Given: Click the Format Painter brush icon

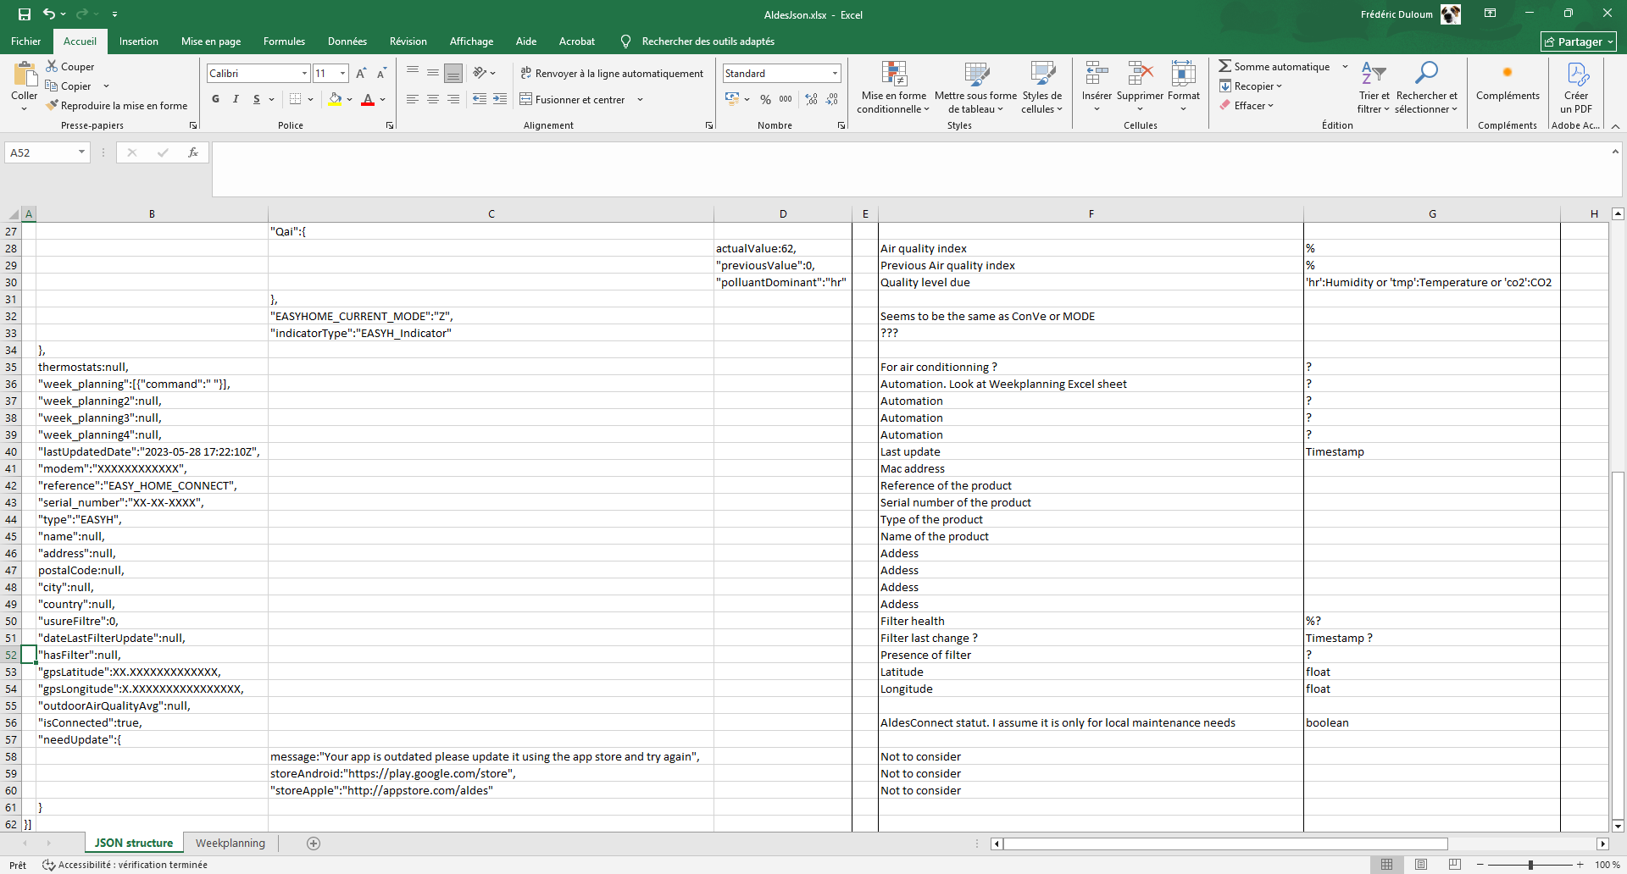Looking at the screenshot, I should pyautogui.click(x=53, y=106).
